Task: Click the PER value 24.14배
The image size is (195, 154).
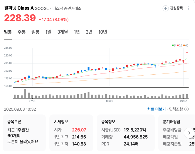Action: pos(131,144)
